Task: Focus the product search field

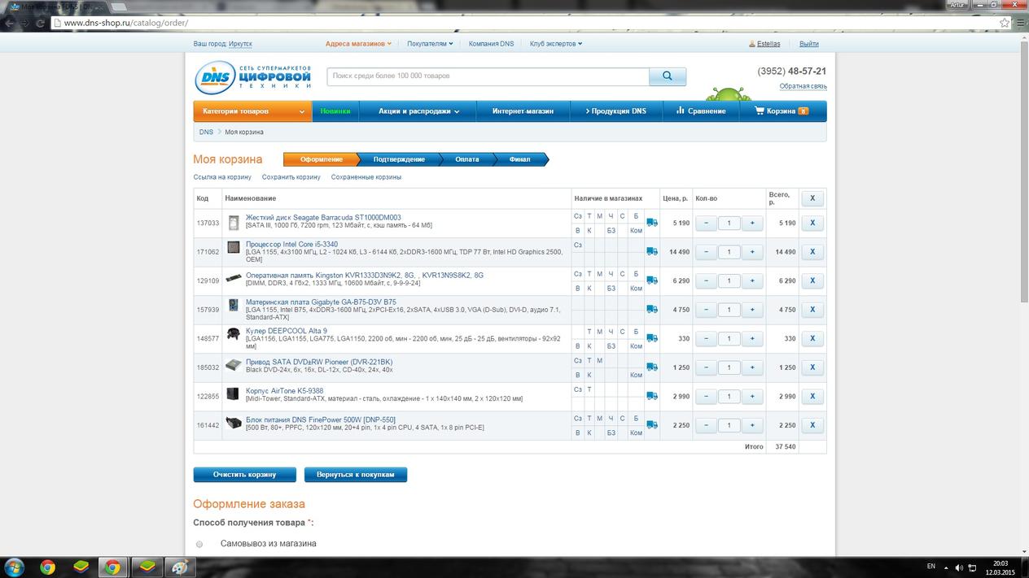Action: click(488, 76)
